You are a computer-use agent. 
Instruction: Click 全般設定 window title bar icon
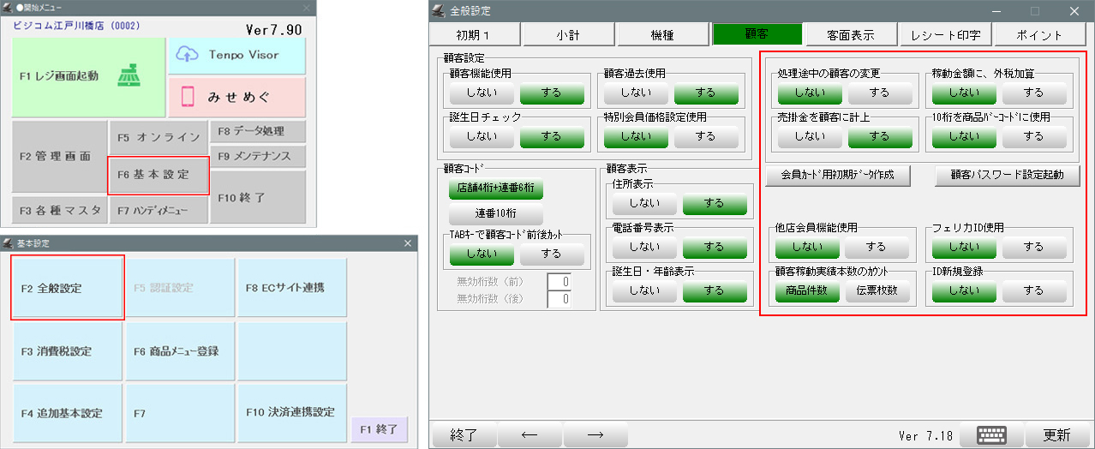pyautogui.click(x=439, y=10)
